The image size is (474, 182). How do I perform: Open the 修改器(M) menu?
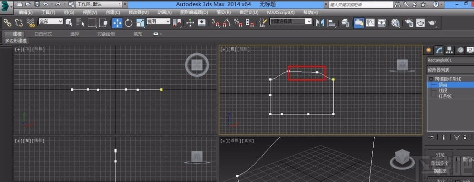click(x=139, y=12)
